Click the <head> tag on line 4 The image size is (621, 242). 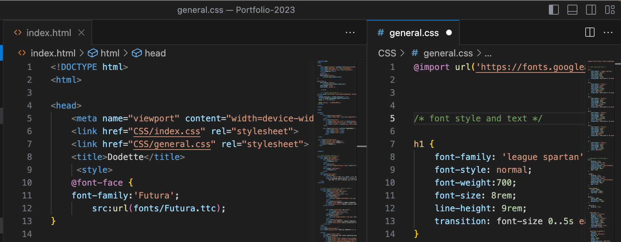(x=66, y=106)
